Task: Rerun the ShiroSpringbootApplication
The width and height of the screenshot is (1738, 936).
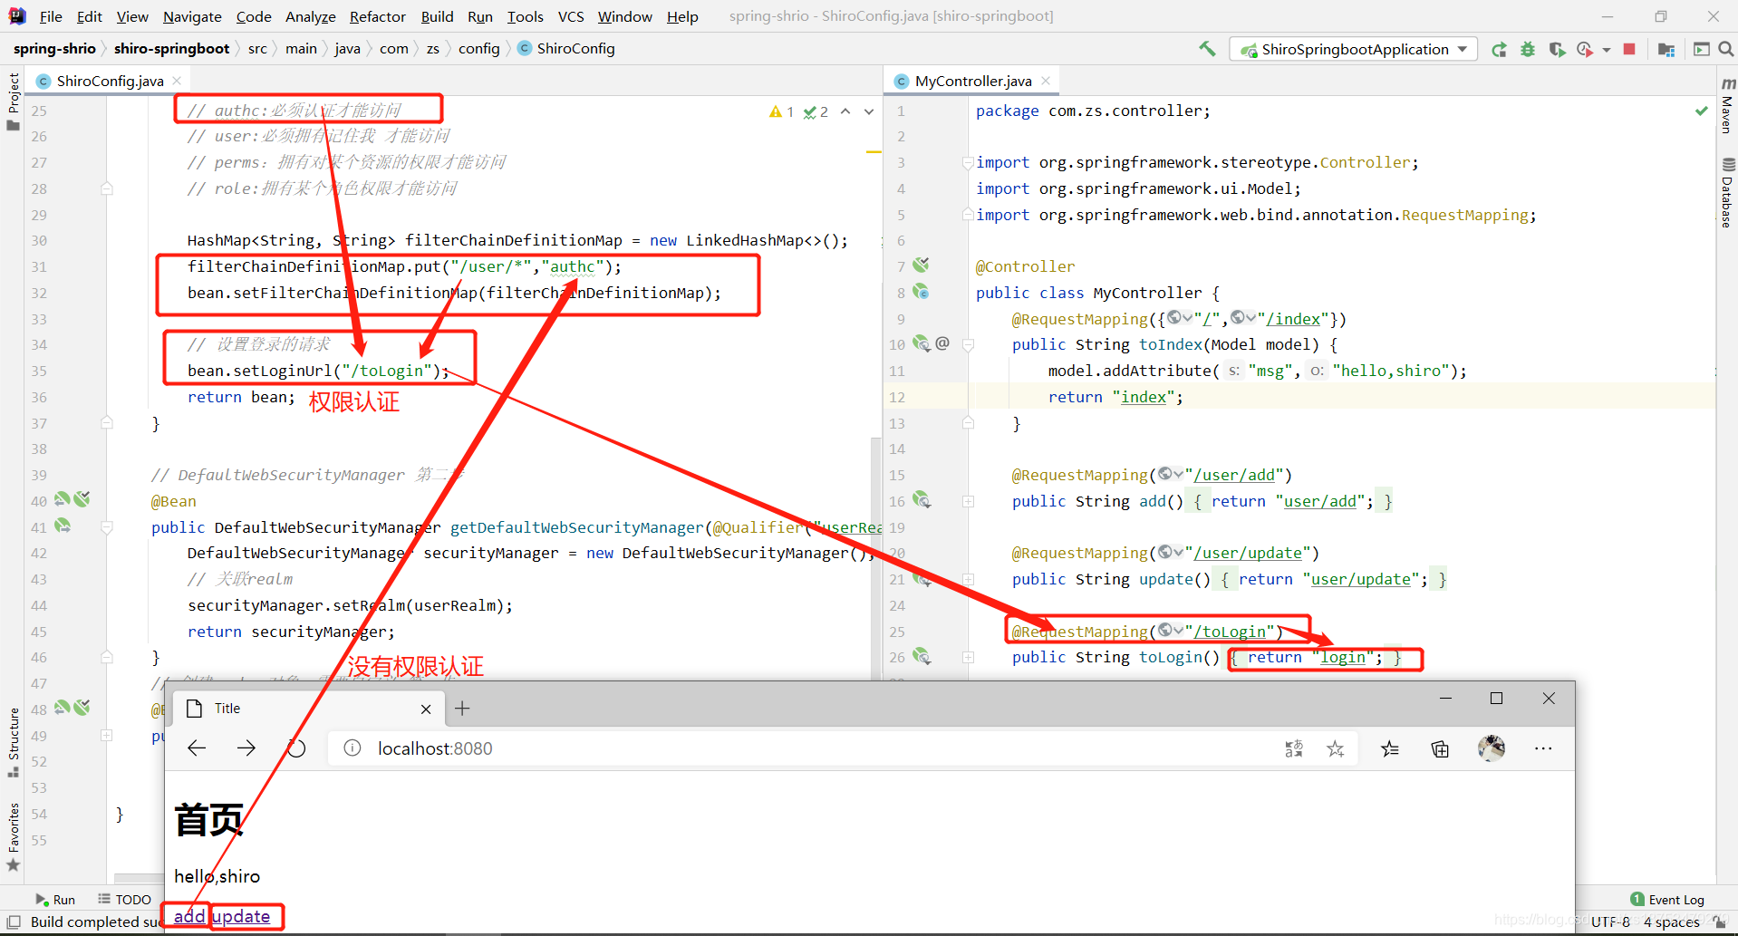Action: [x=1500, y=49]
